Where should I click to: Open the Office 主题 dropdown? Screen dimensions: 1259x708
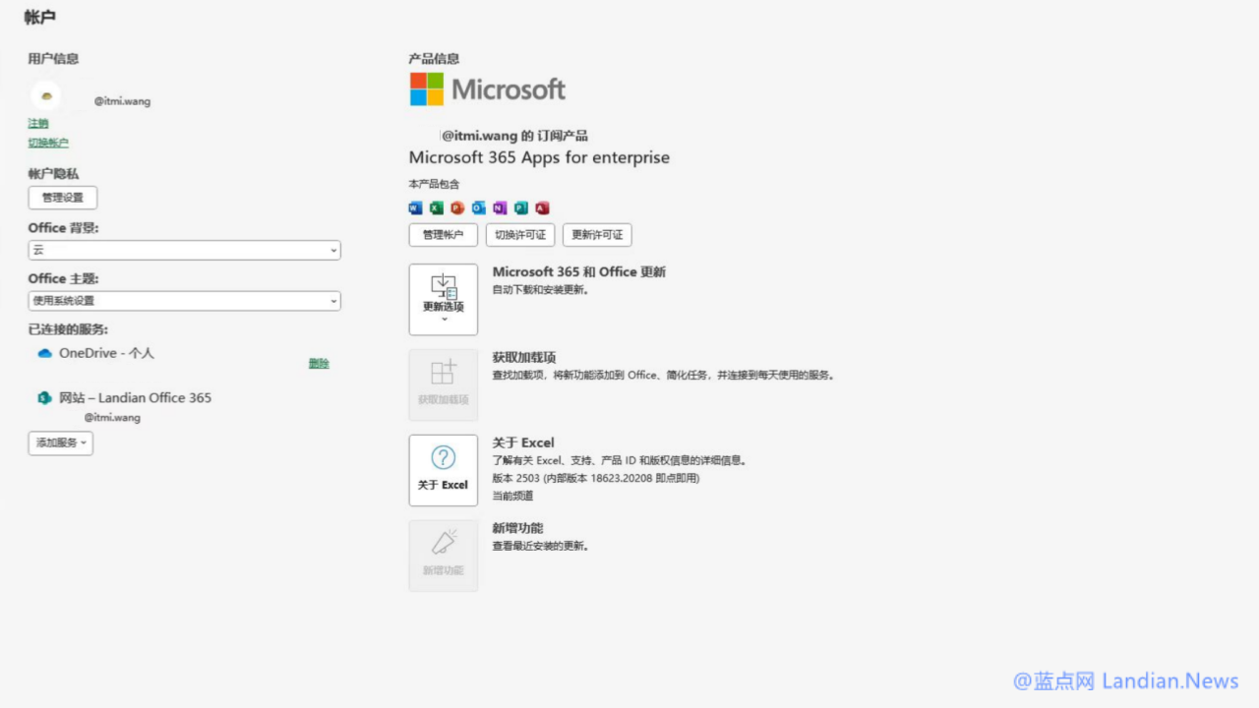coord(185,301)
